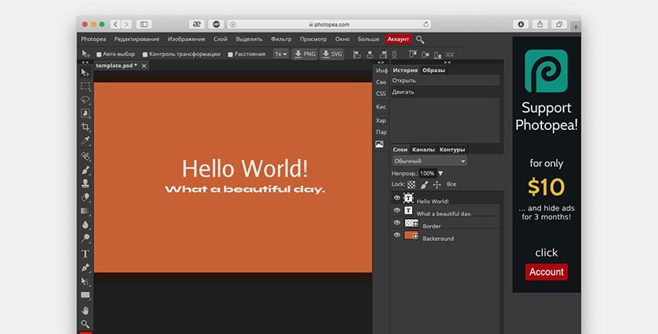The image size is (658, 334).
Task: Click the PNG export button
Action: 304,54
